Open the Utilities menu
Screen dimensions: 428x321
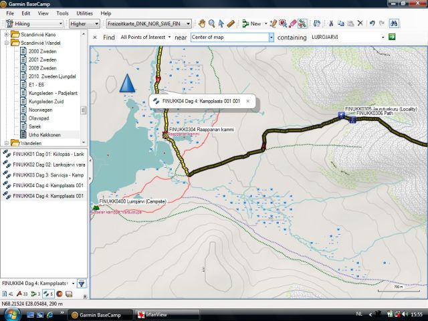84,13
